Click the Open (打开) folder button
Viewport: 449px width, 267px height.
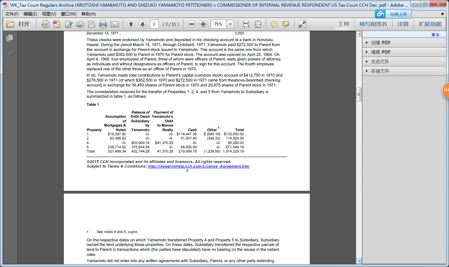[x=18, y=24]
